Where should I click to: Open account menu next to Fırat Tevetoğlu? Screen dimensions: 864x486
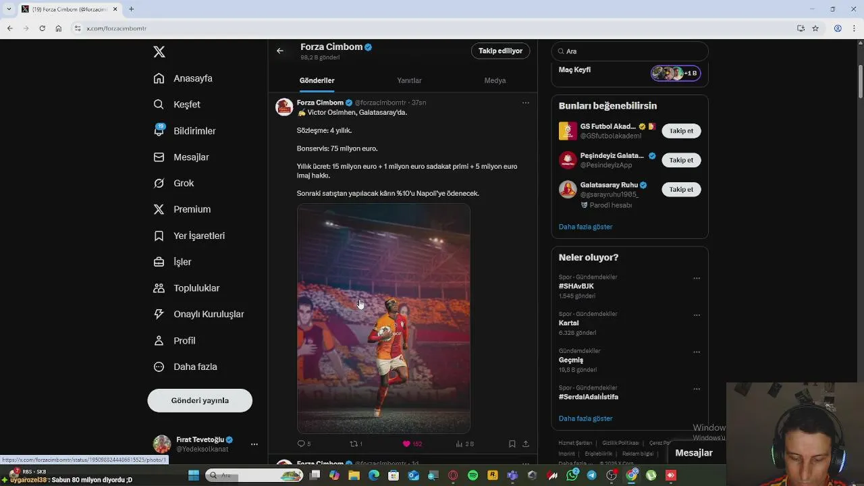[254, 444]
